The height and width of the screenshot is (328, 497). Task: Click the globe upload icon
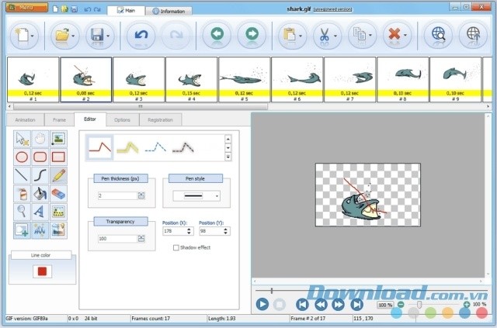coord(473,35)
